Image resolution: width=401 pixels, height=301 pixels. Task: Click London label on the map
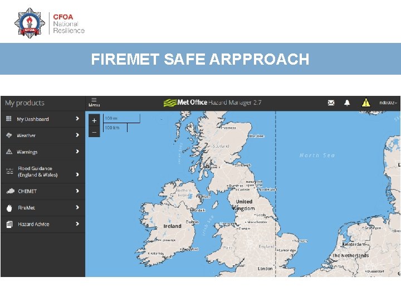click(265, 269)
